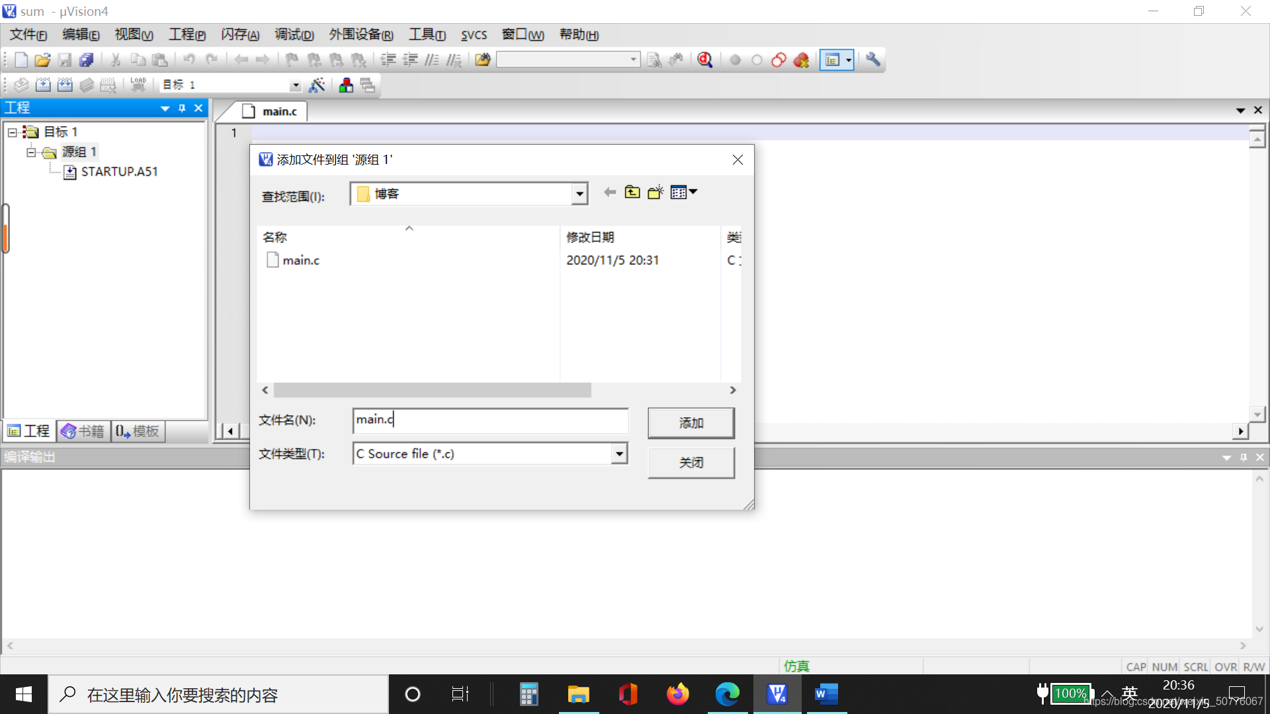Pin the 工程 project panel
The image size is (1270, 714).
[x=182, y=108]
